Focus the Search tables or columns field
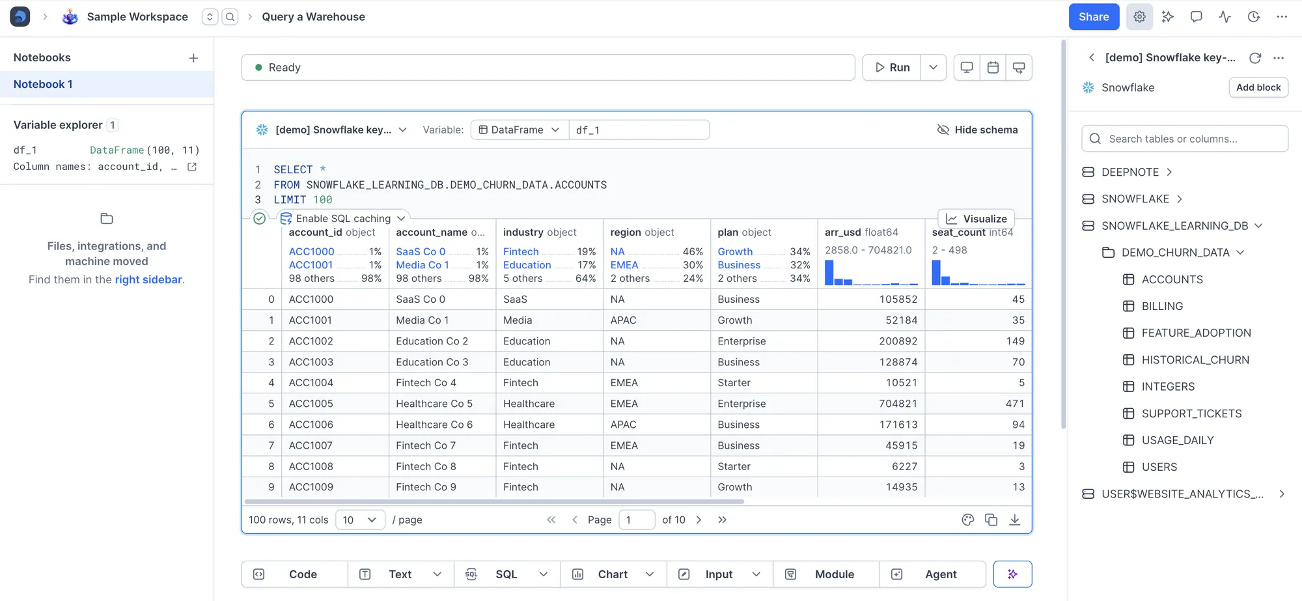The height and width of the screenshot is (601, 1302). click(x=1185, y=139)
